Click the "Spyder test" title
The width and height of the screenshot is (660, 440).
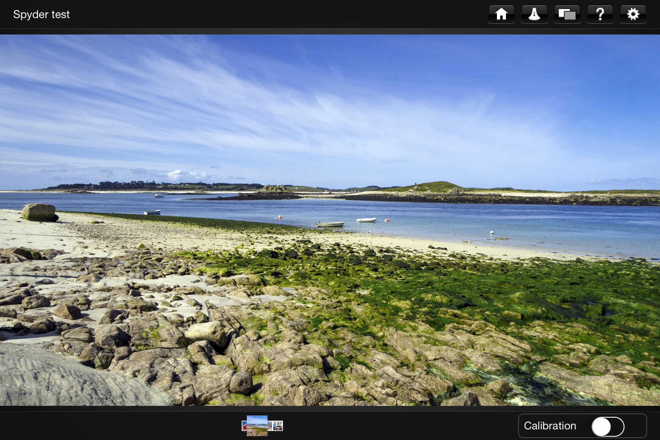(41, 15)
